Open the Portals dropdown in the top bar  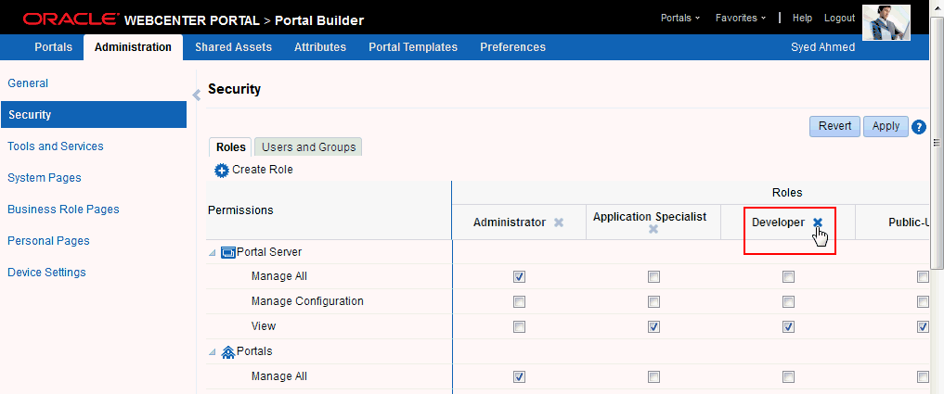point(680,18)
